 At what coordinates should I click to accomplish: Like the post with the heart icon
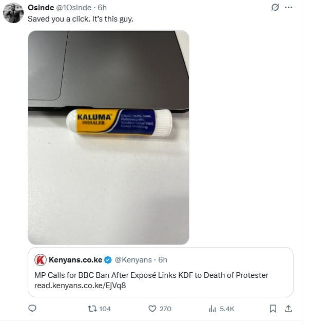(152, 309)
